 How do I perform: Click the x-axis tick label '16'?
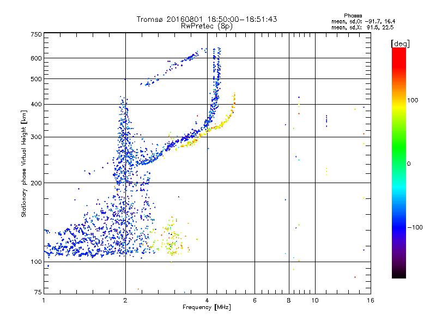(371, 300)
